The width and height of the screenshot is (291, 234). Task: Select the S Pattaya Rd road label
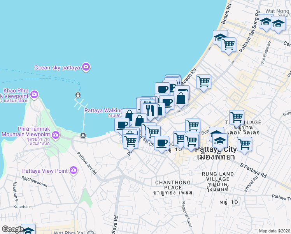click(x=253, y=170)
